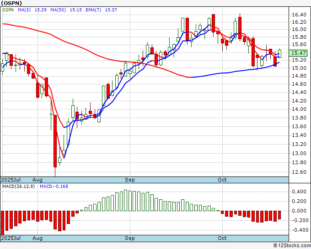This screenshot has width=311, height=249.
Task: Click the OSPN legend label
Action: 8,10
